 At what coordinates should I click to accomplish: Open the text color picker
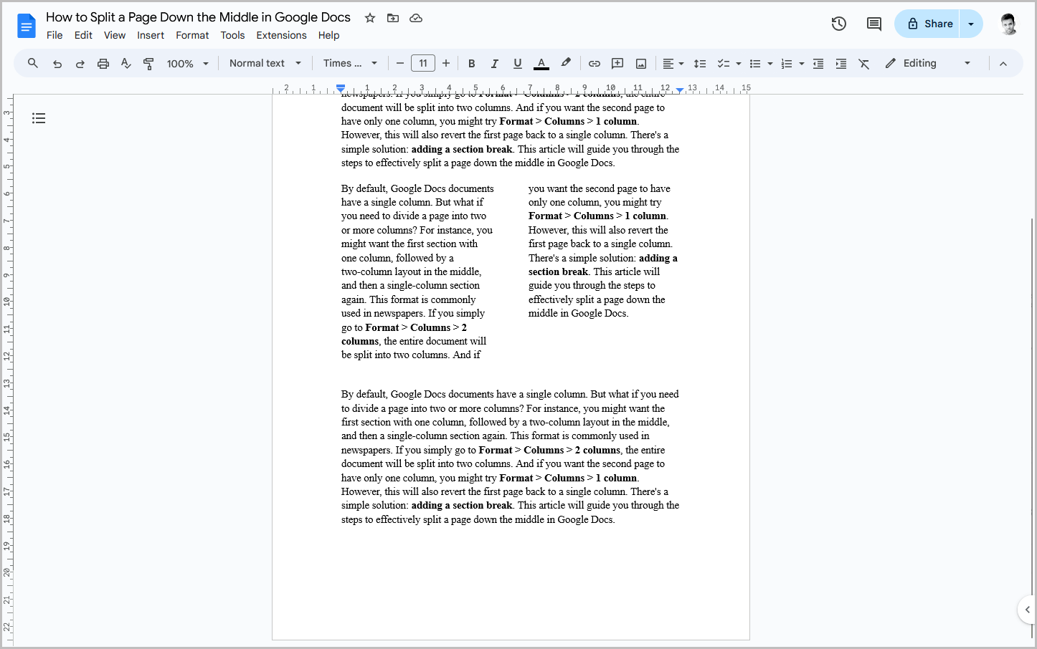(541, 64)
